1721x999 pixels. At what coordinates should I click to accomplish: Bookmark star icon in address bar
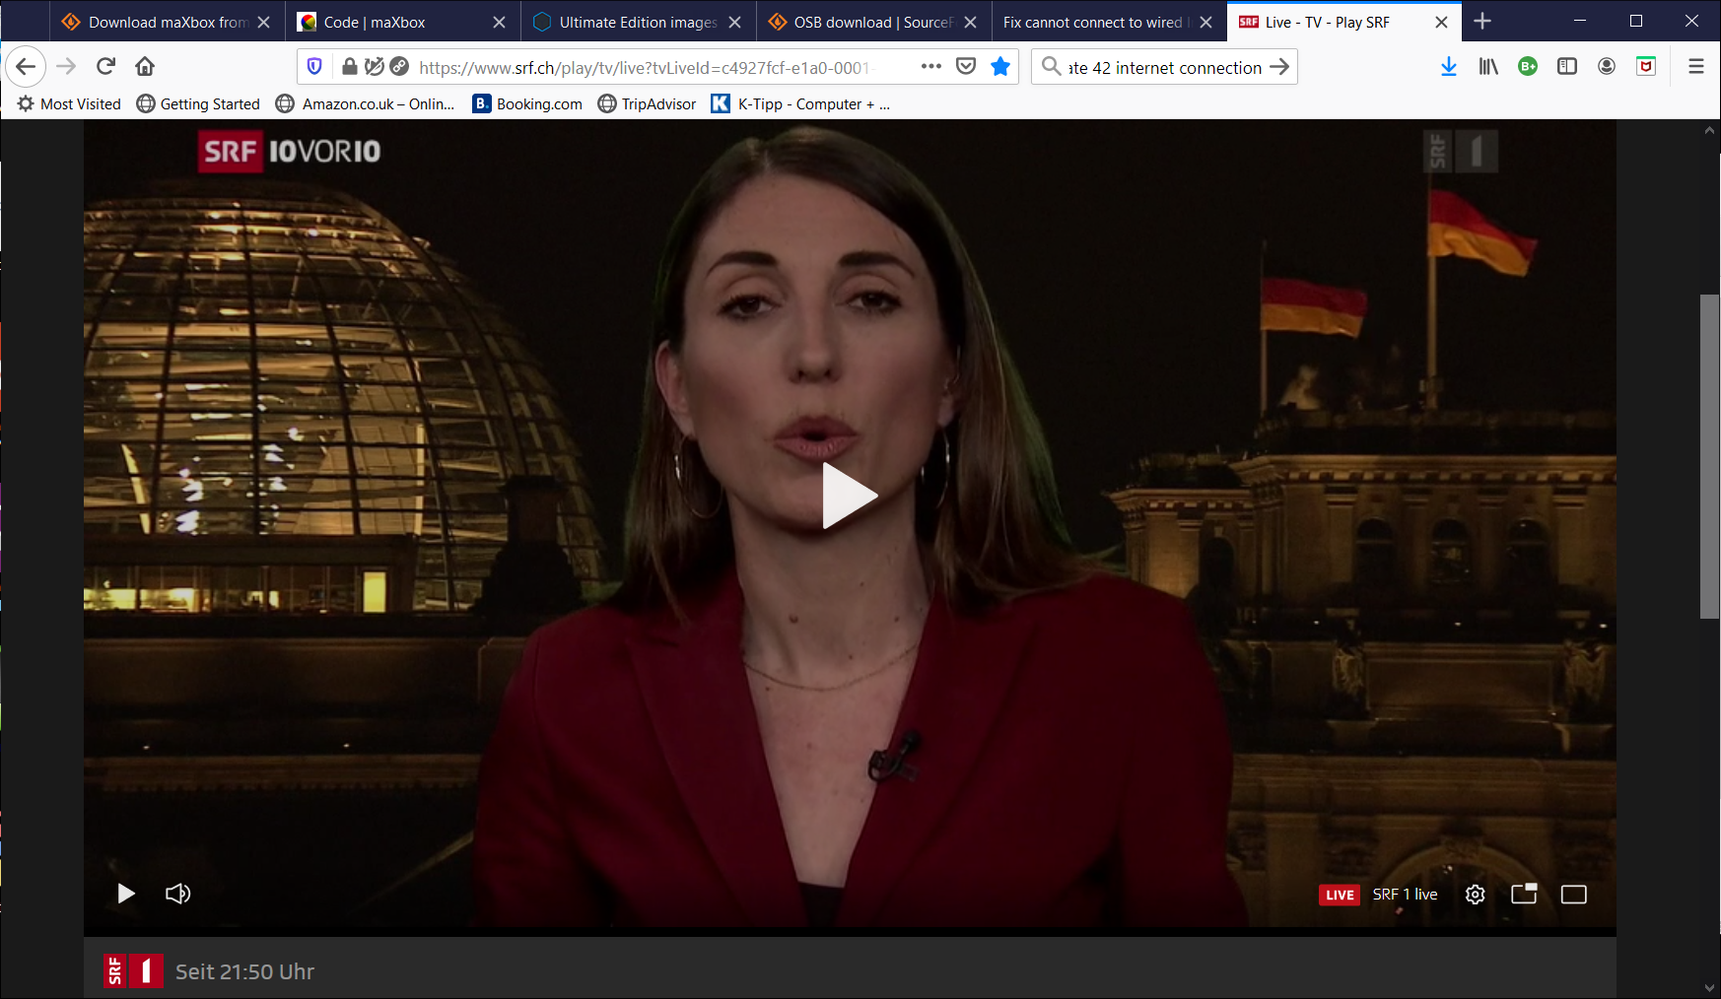click(1000, 66)
